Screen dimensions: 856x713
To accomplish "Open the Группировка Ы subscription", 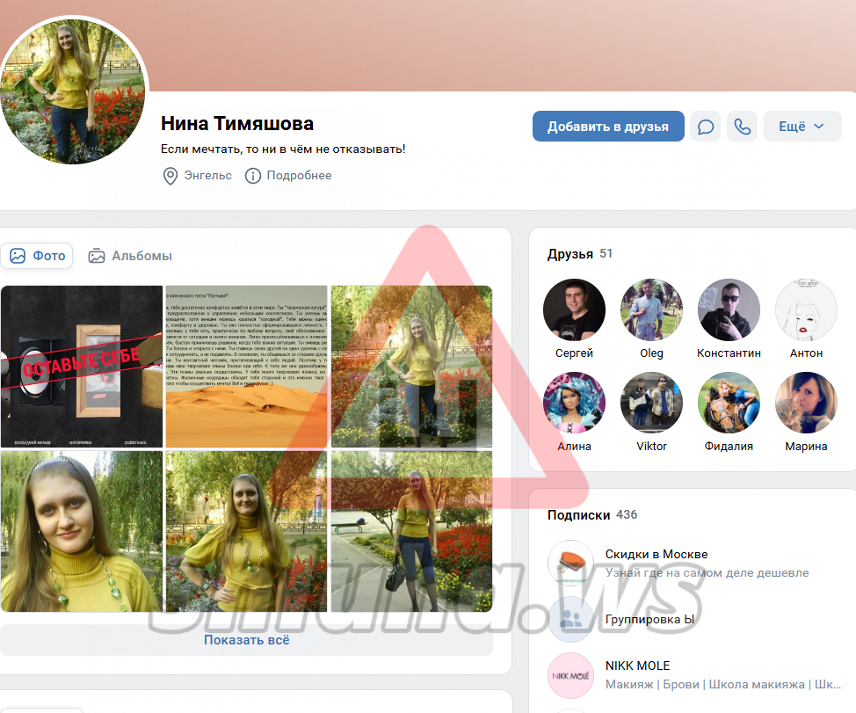I will [x=649, y=619].
